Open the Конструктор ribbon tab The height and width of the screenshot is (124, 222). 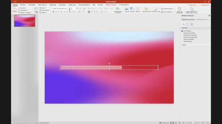42,5
